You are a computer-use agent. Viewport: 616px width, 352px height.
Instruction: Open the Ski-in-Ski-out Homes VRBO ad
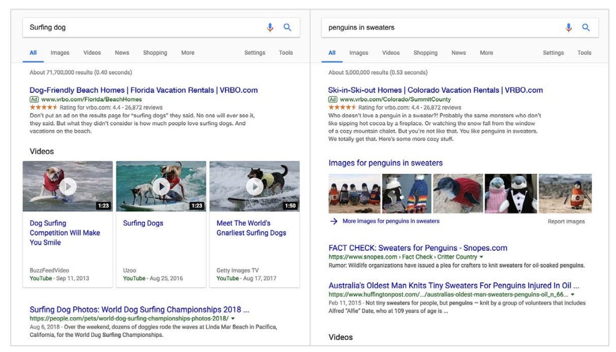tap(435, 90)
